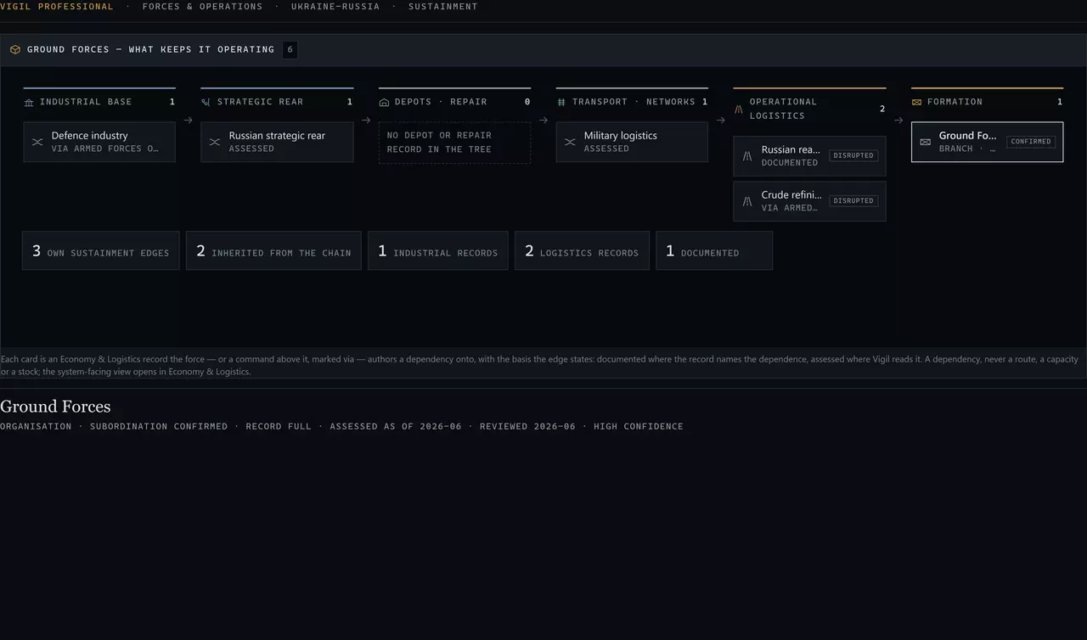Click the road icon on the Crude refini... card
Image resolution: width=1087 pixels, height=640 pixels.
point(747,201)
